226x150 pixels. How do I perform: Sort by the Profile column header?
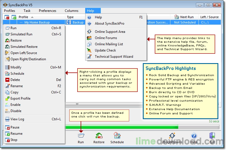[x=41, y=17]
